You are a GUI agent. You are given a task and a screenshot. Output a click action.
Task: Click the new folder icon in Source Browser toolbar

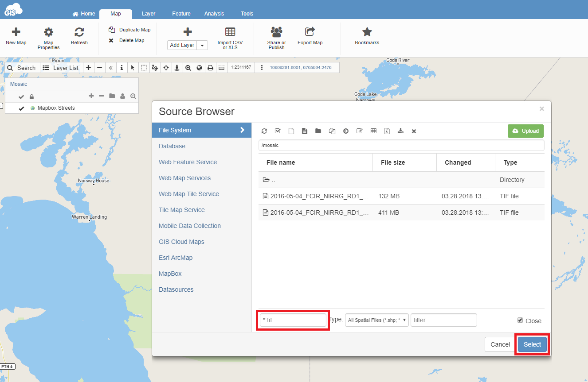[x=318, y=131]
